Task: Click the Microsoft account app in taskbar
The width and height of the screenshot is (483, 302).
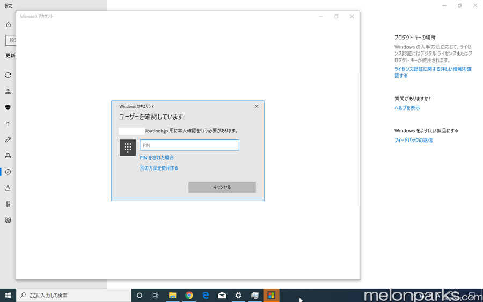Action: point(272,295)
